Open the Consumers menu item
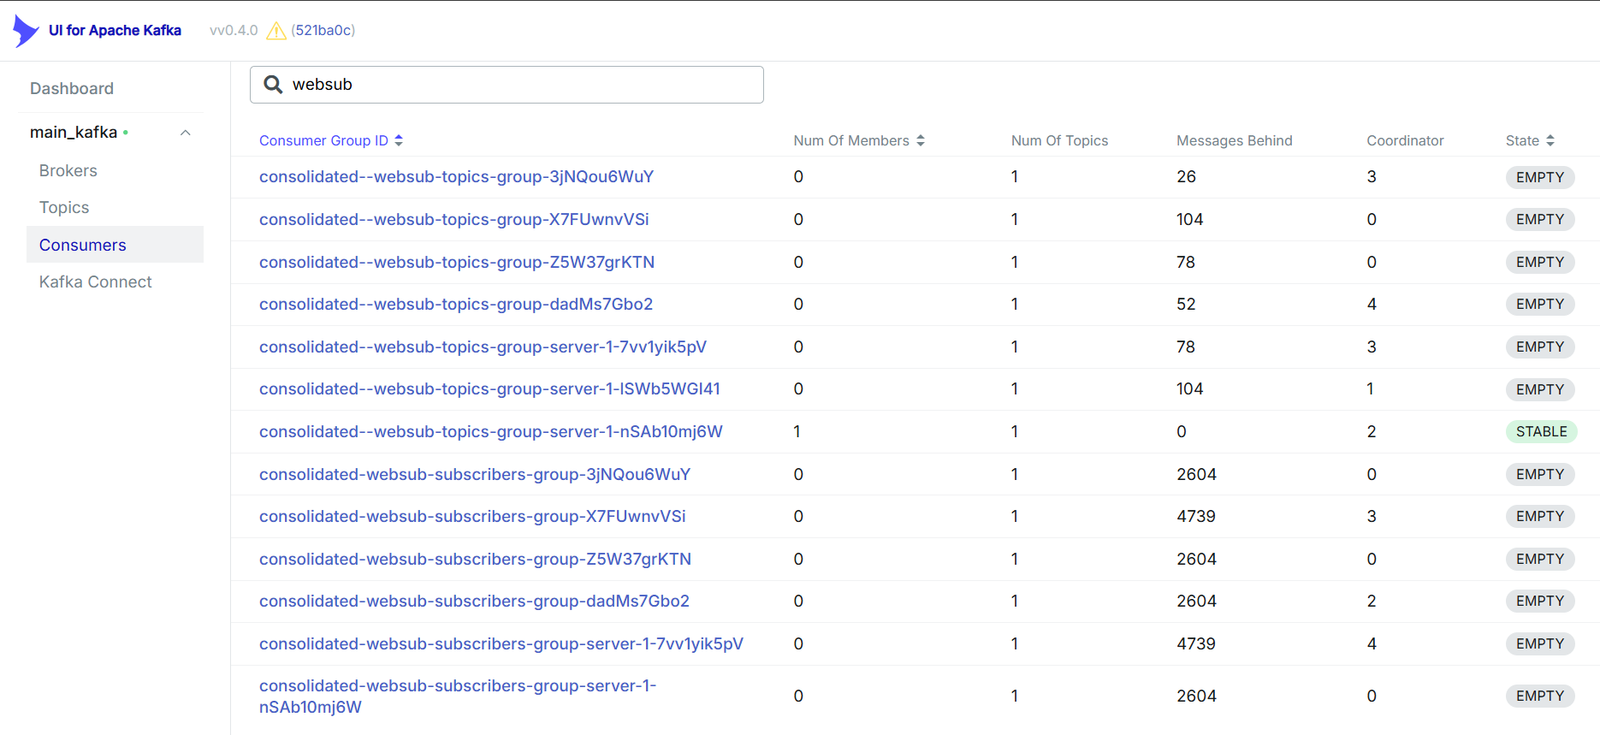 pos(83,245)
